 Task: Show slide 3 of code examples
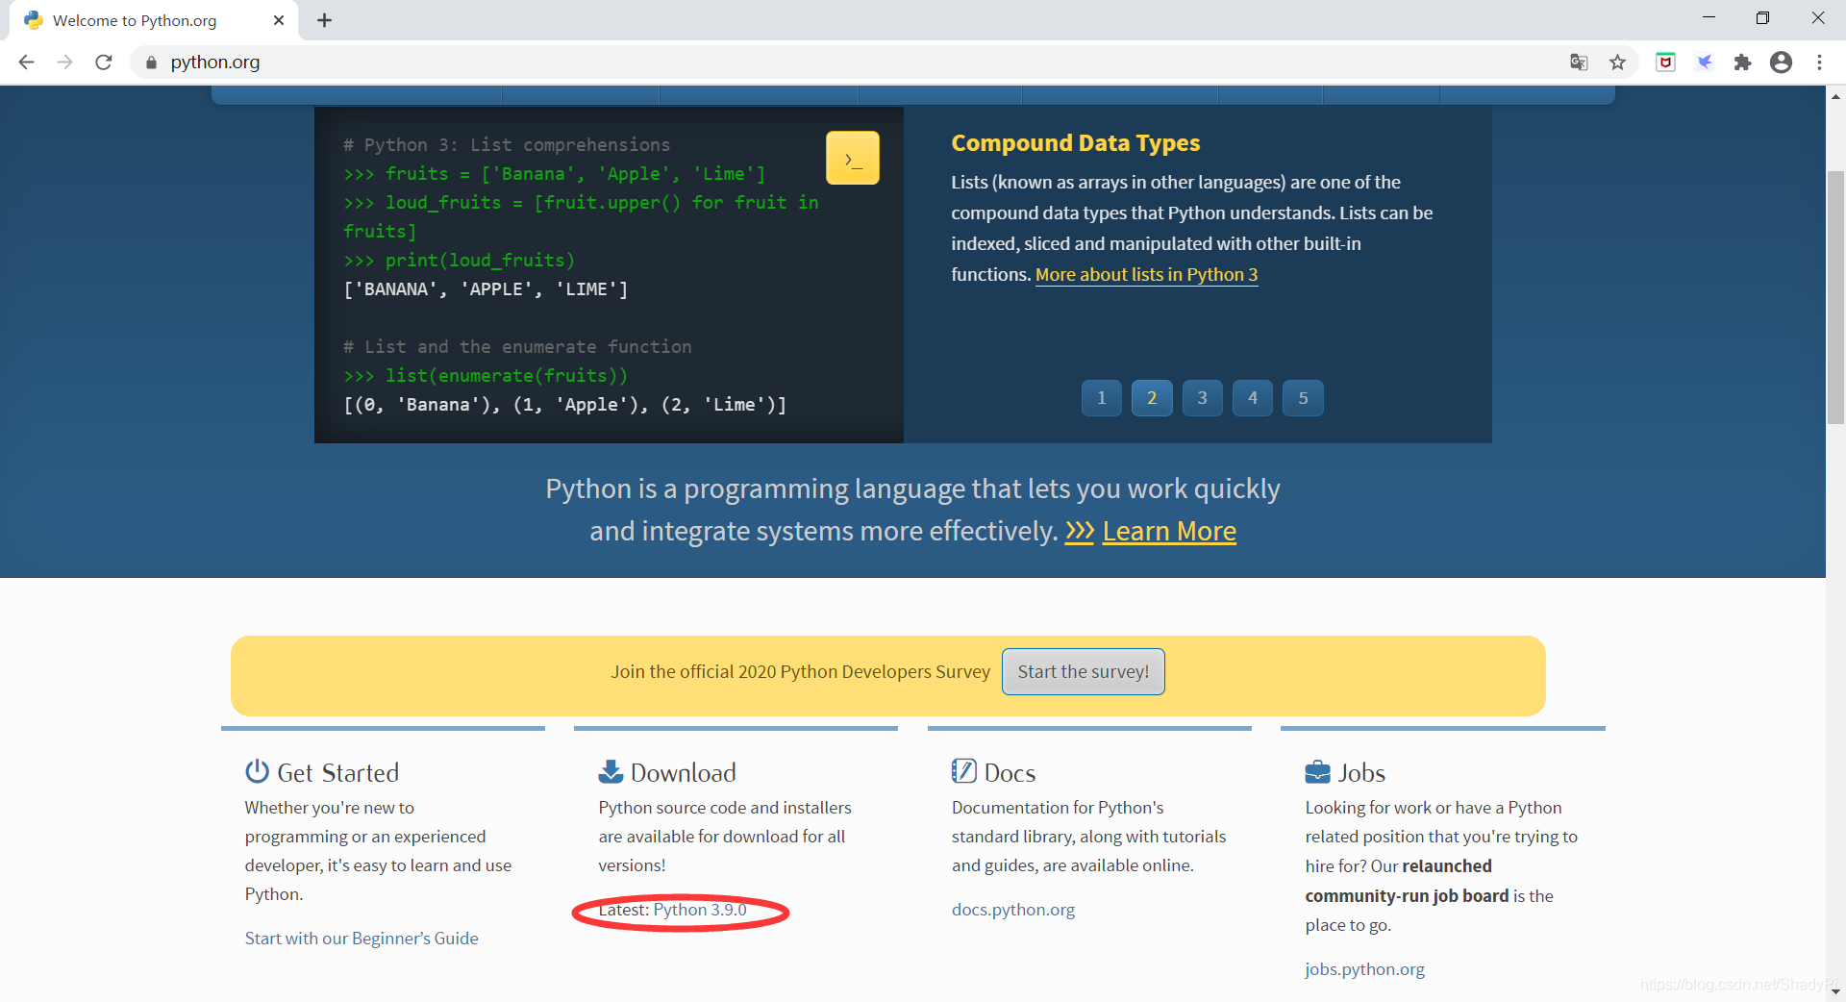click(1202, 398)
